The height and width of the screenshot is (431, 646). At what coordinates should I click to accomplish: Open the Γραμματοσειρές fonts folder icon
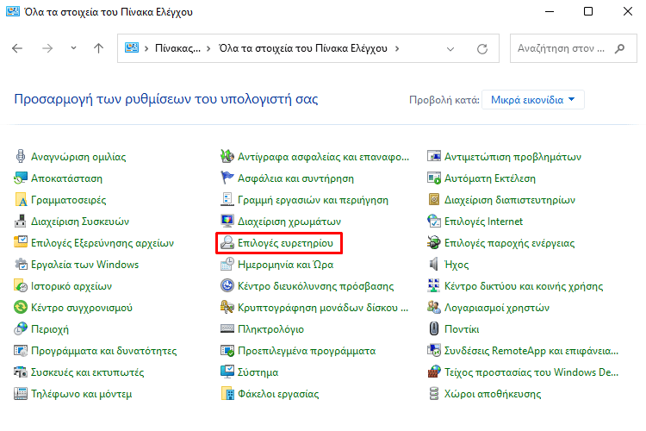(x=21, y=200)
